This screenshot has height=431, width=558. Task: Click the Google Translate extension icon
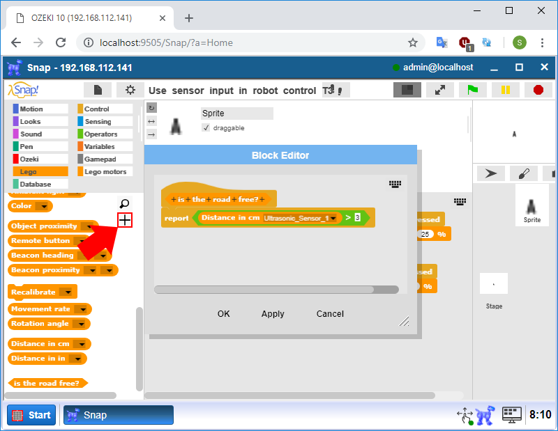442,42
